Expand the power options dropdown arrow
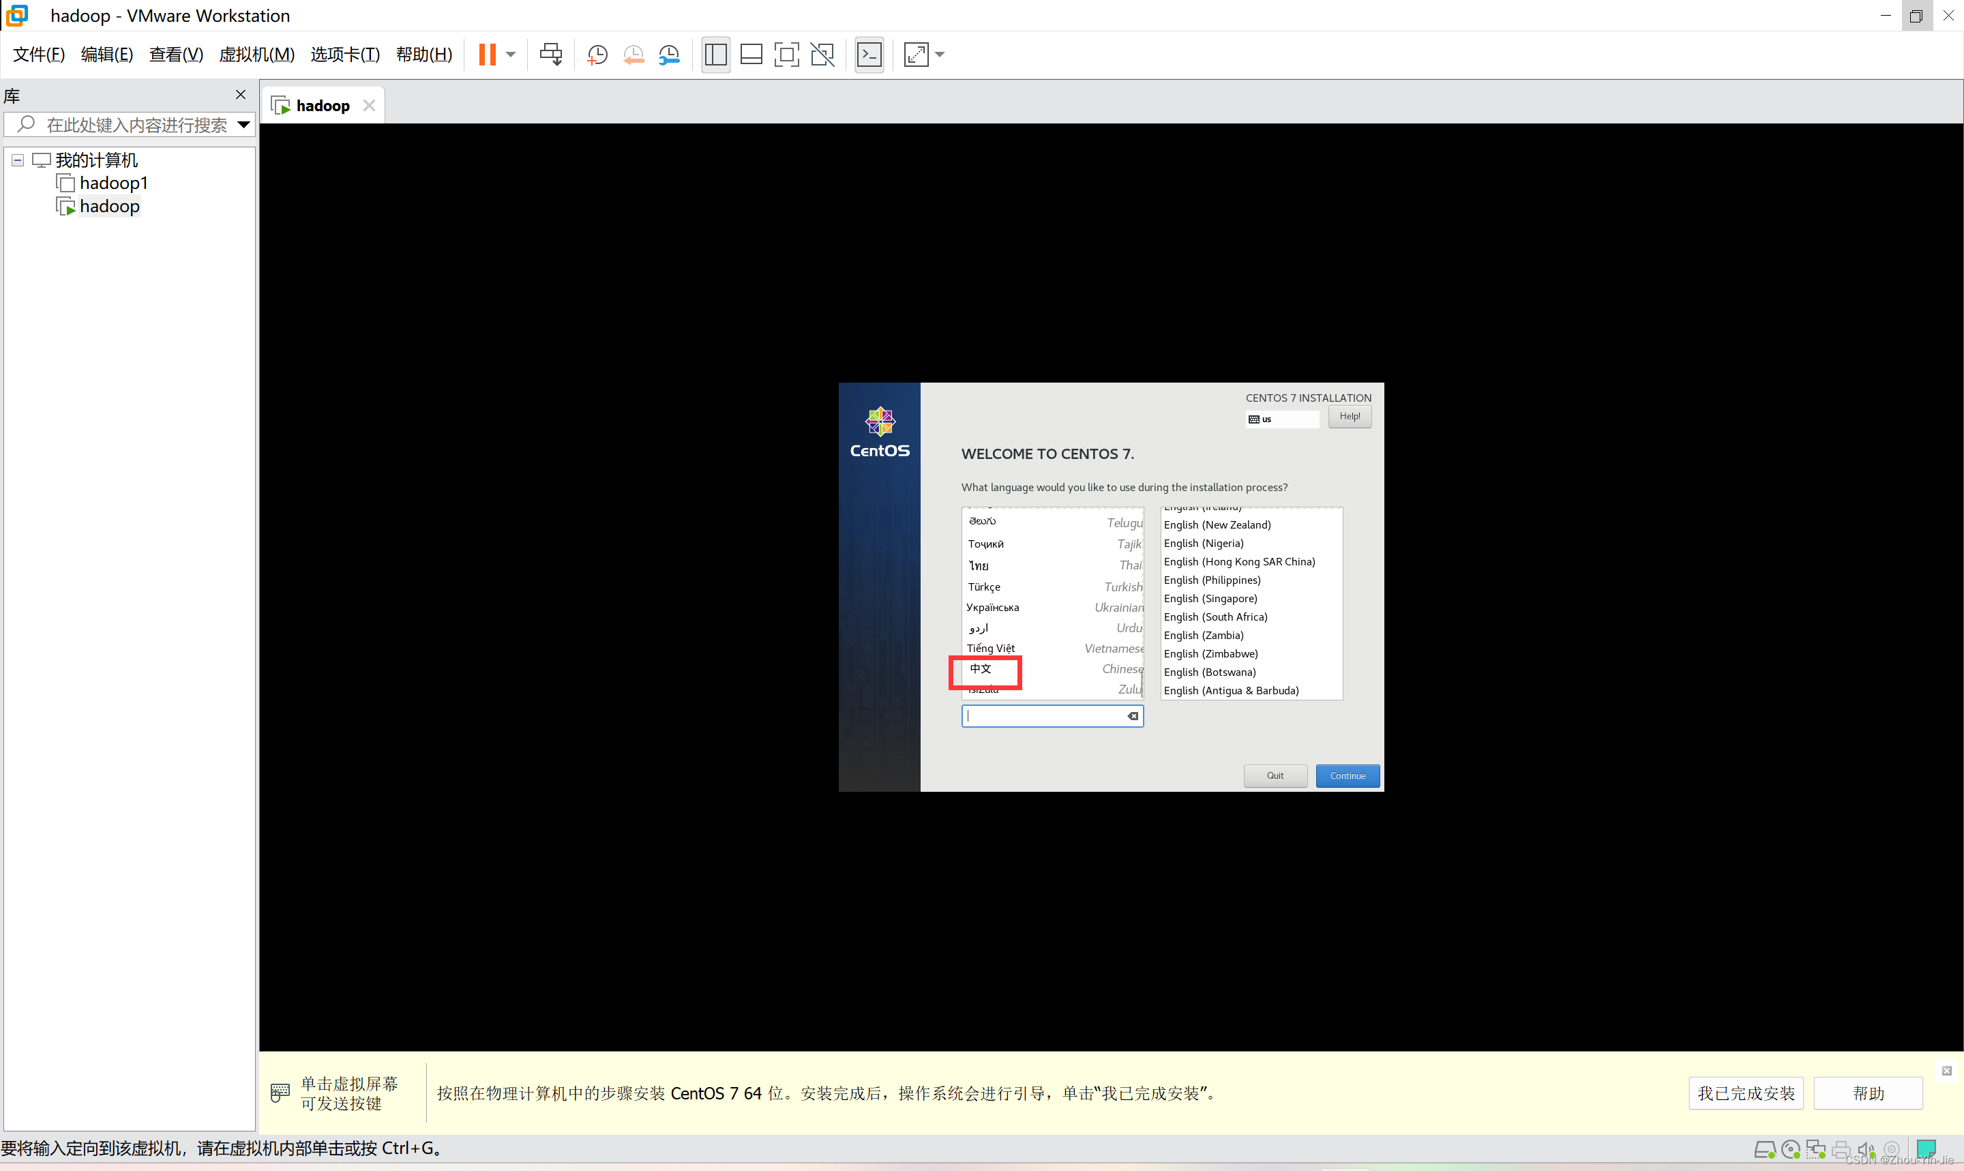 click(x=510, y=55)
